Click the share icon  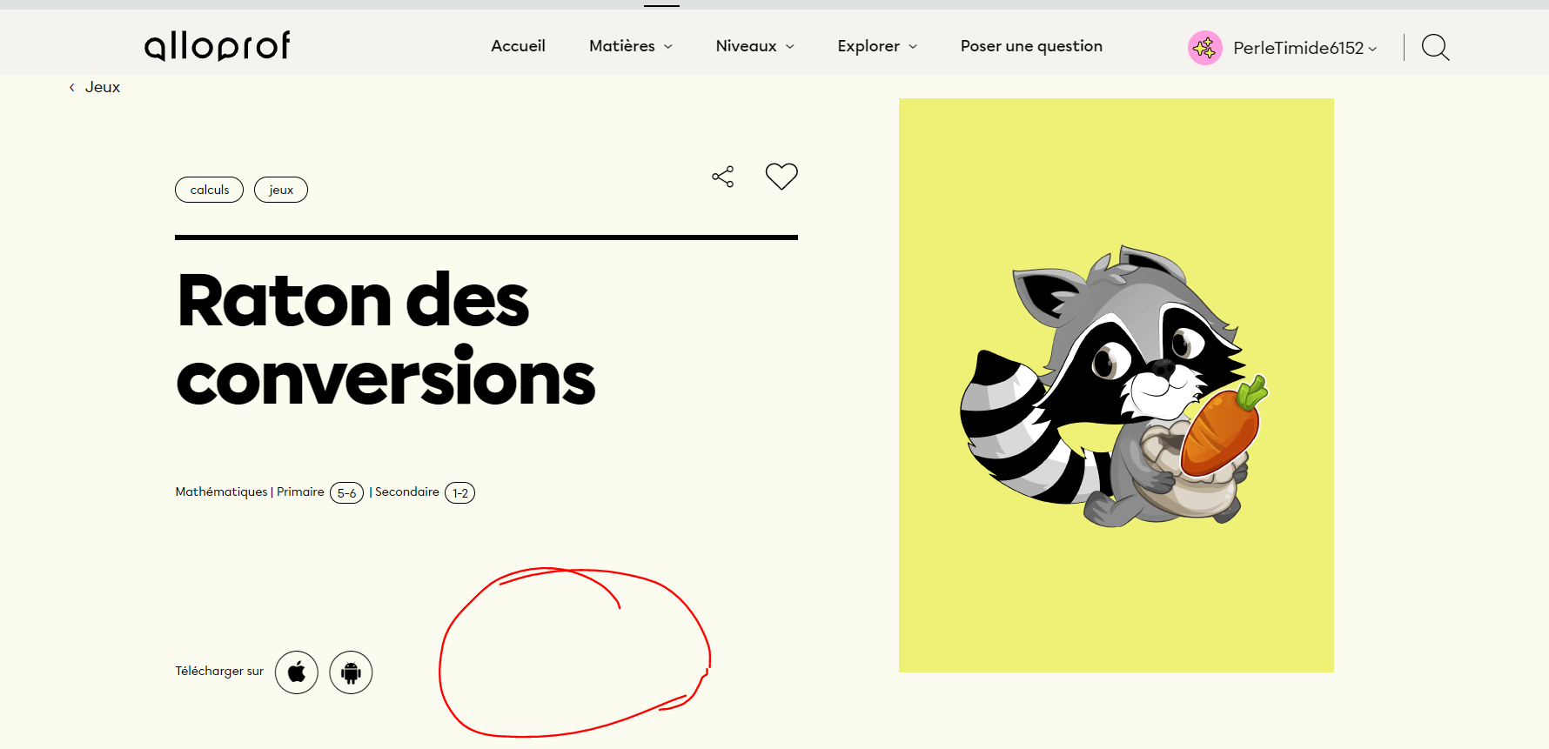click(x=722, y=177)
